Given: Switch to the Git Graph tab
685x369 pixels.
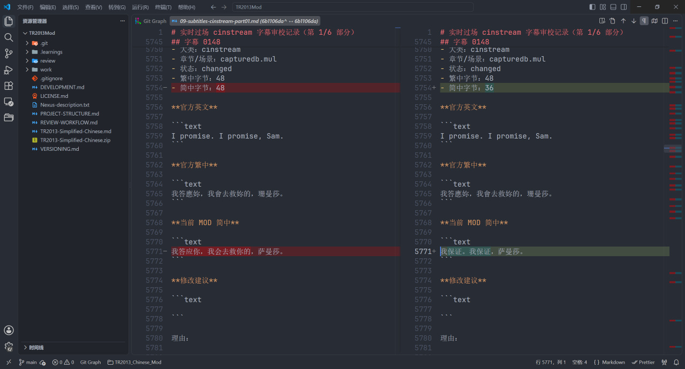Looking at the screenshot, I should (151, 21).
